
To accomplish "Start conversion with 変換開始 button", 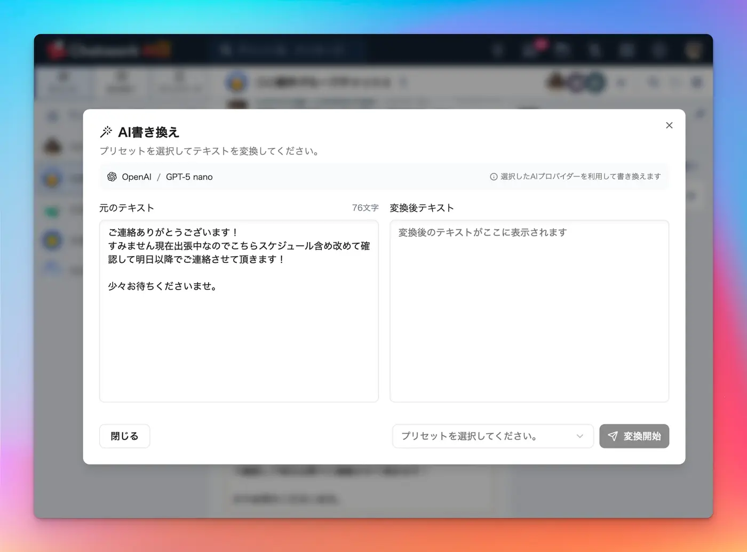I will [x=634, y=436].
